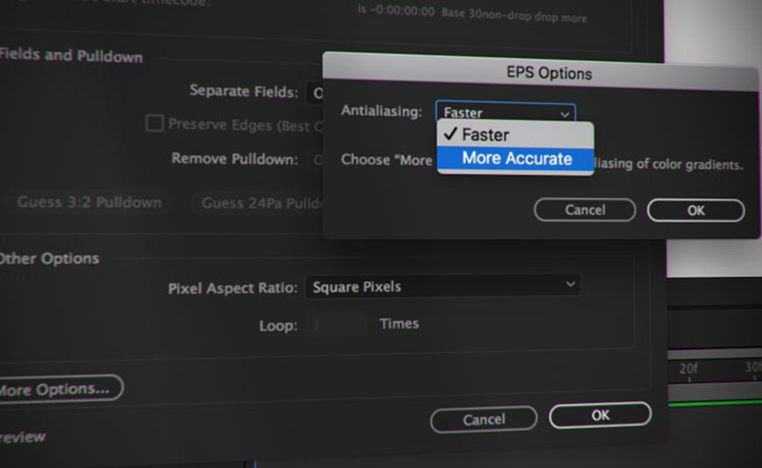The height and width of the screenshot is (468, 762).
Task: Open the Remove Pulldown dropdown
Action: (317, 159)
